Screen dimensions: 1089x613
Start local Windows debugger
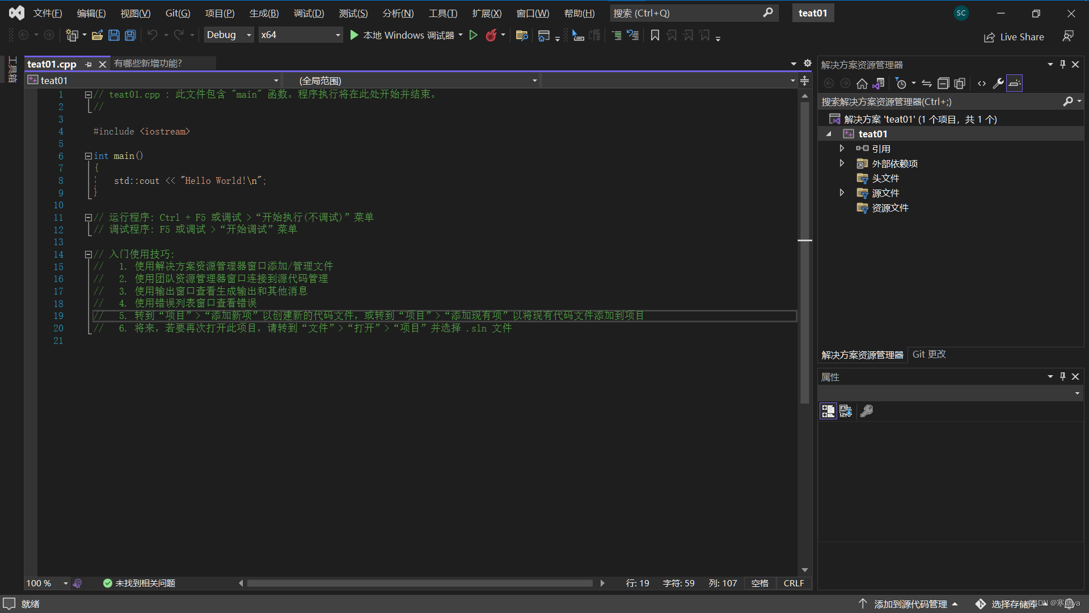[x=402, y=35]
